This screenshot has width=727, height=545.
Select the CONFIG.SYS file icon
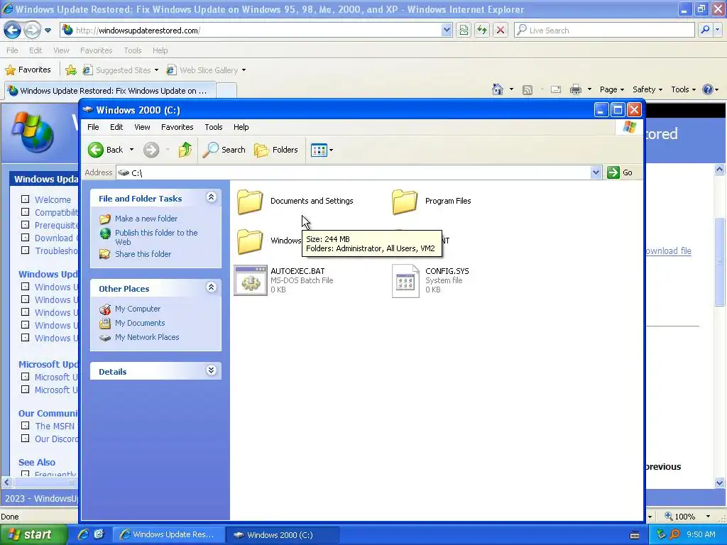pos(405,281)
